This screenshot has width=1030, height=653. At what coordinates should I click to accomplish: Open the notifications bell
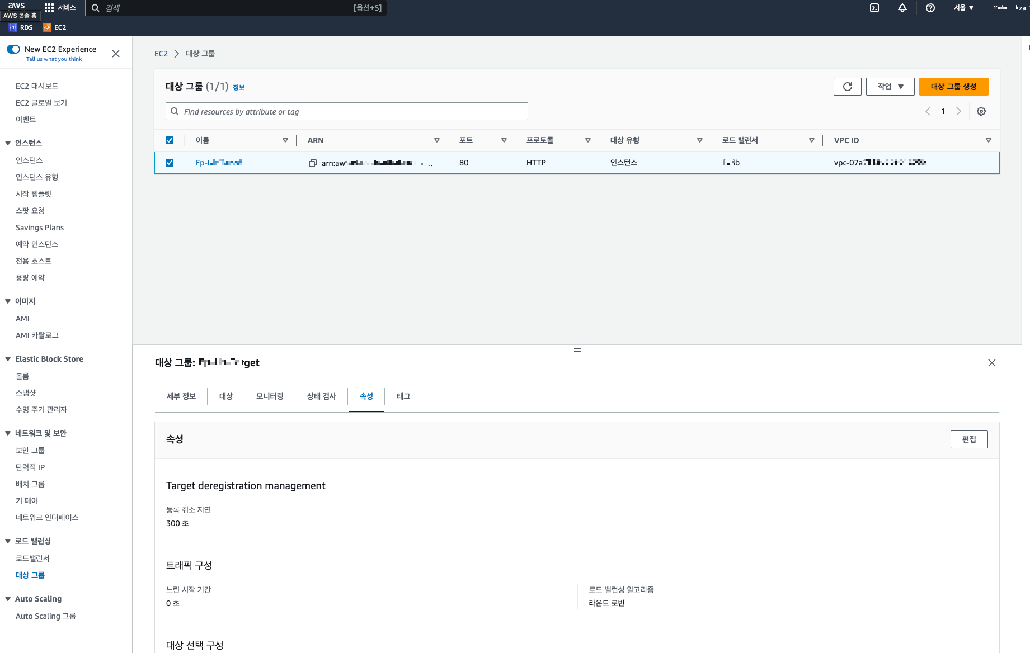[x=902, y=8]
